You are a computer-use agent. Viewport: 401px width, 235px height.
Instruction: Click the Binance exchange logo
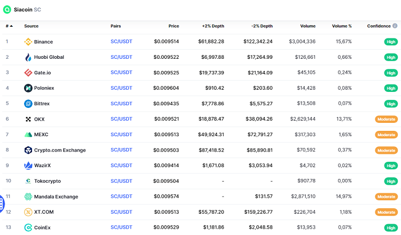tap(28, 42)
